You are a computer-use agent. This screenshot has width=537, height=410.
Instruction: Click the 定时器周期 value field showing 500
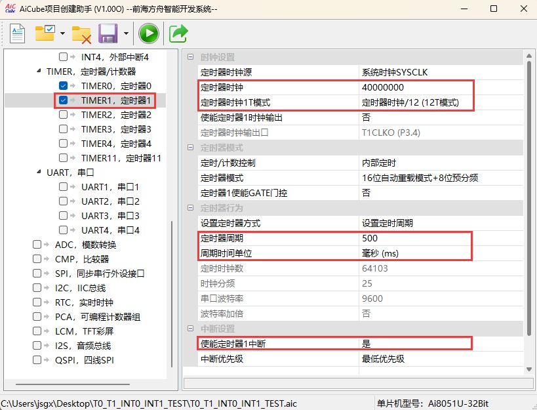click(x=413, y=238)
